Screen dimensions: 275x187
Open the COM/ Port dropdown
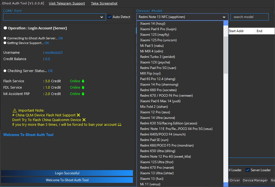(x=54, y=17)
